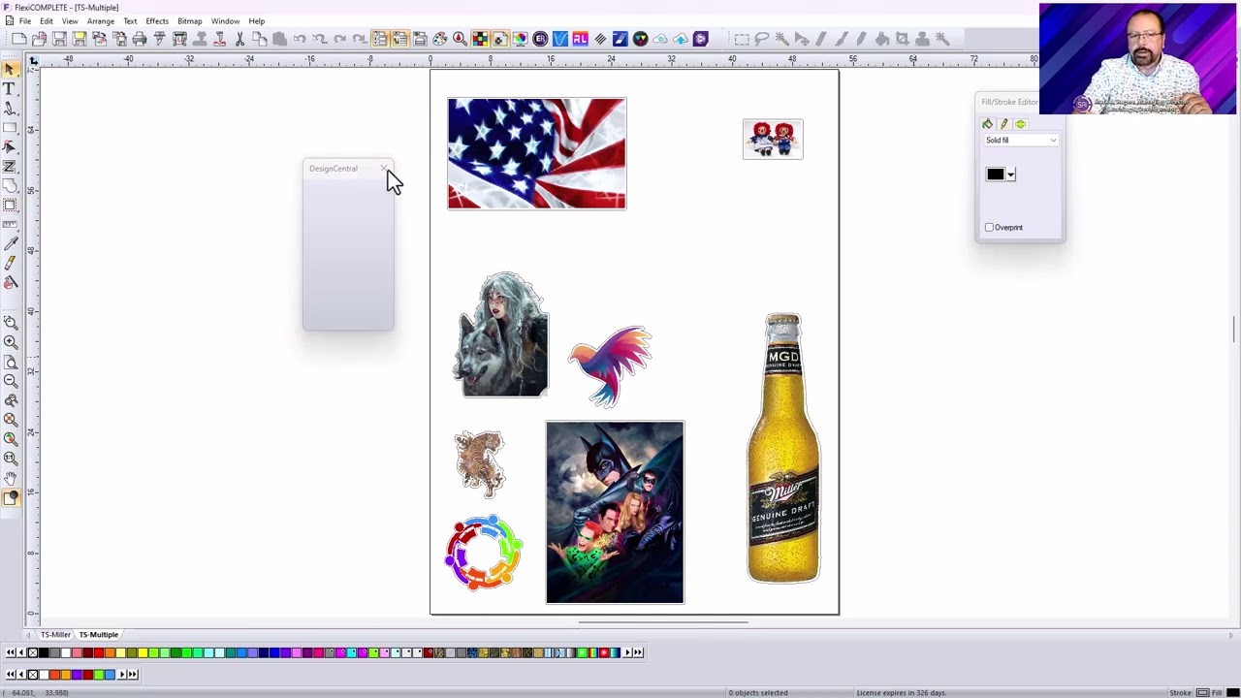Click the cloud upload toolbar icon
This screenshot has height=698, width=1241.
[681, 39]
